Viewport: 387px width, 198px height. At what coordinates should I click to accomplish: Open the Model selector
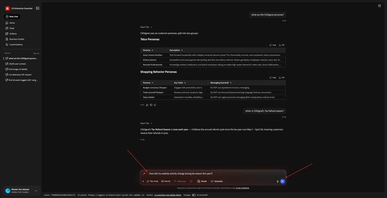pyautogui.click(x=202, y=181)
